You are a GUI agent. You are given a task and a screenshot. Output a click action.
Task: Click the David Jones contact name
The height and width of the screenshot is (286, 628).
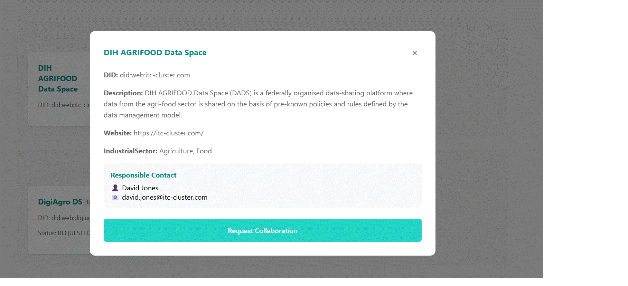click(x=140, y=188)
